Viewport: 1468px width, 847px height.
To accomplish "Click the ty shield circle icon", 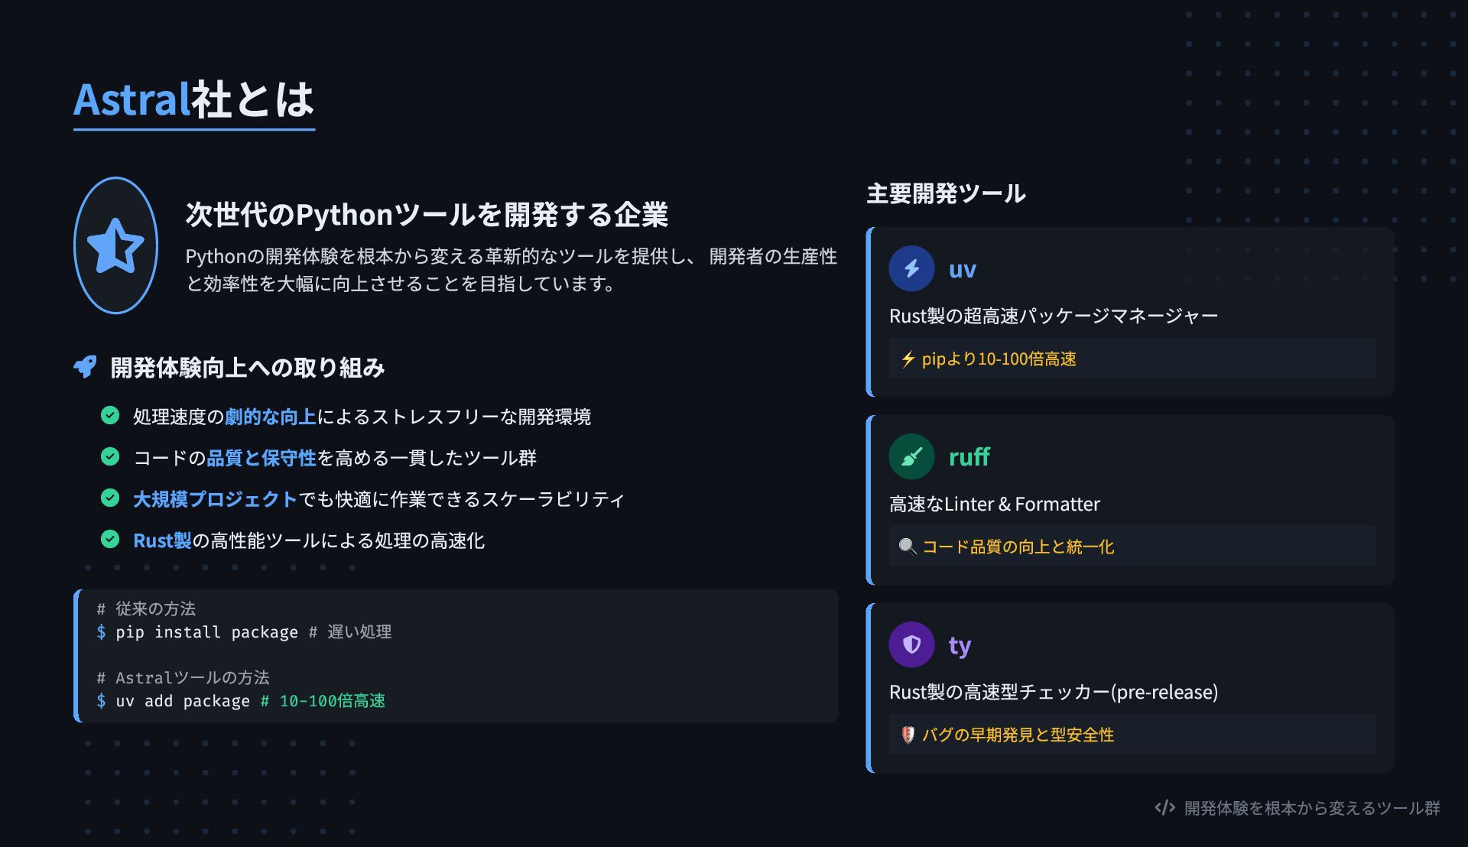I will [x=911, y=644].
